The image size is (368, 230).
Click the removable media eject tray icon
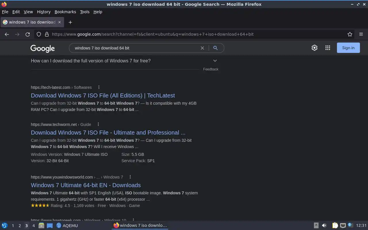(x=316, y=225)
